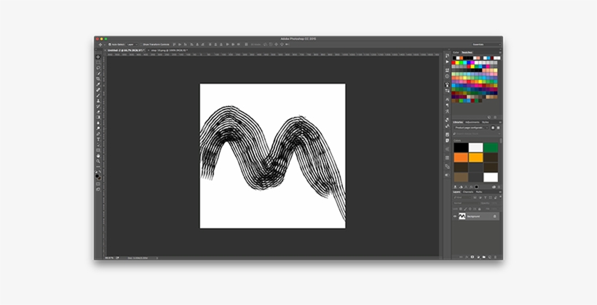The height and width of the screenshot is (305, 597).
Task: Open the Essentials workspace dropdown
Action: [486, 44]
